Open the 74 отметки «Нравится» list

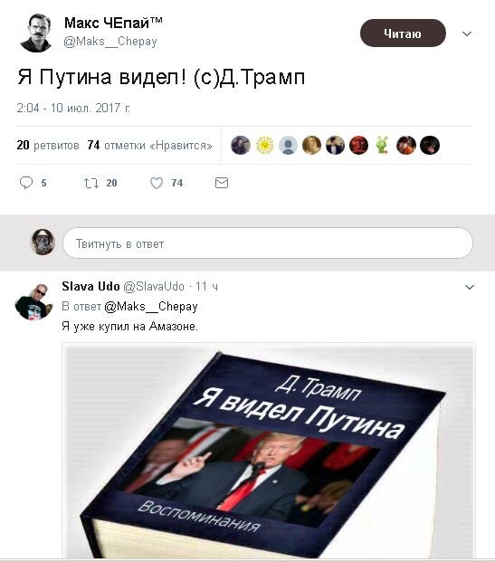pyautogui.click(x=149, y=145)
